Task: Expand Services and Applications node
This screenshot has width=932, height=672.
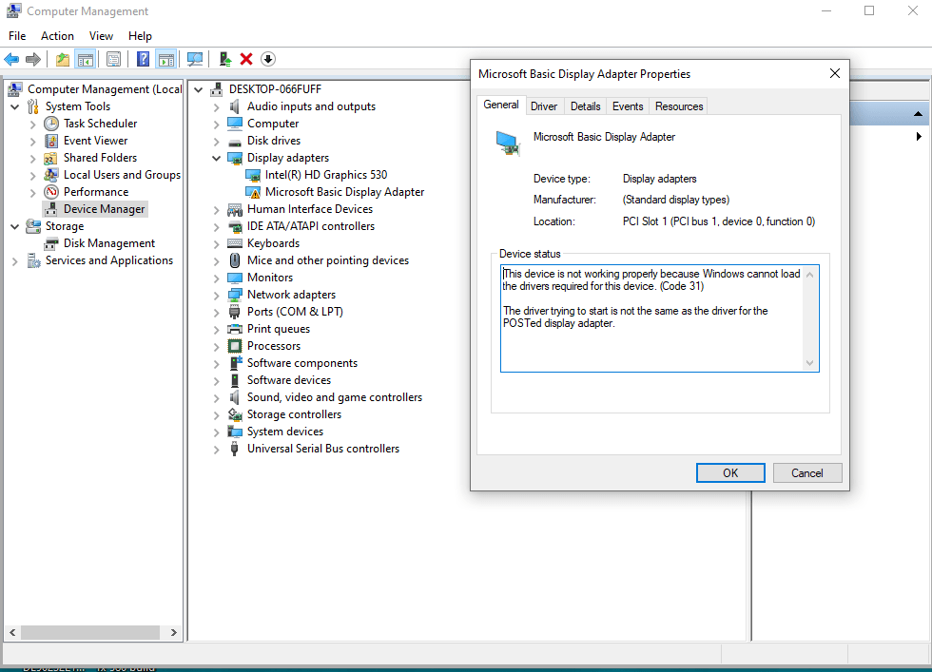Action: click(15, 260)
